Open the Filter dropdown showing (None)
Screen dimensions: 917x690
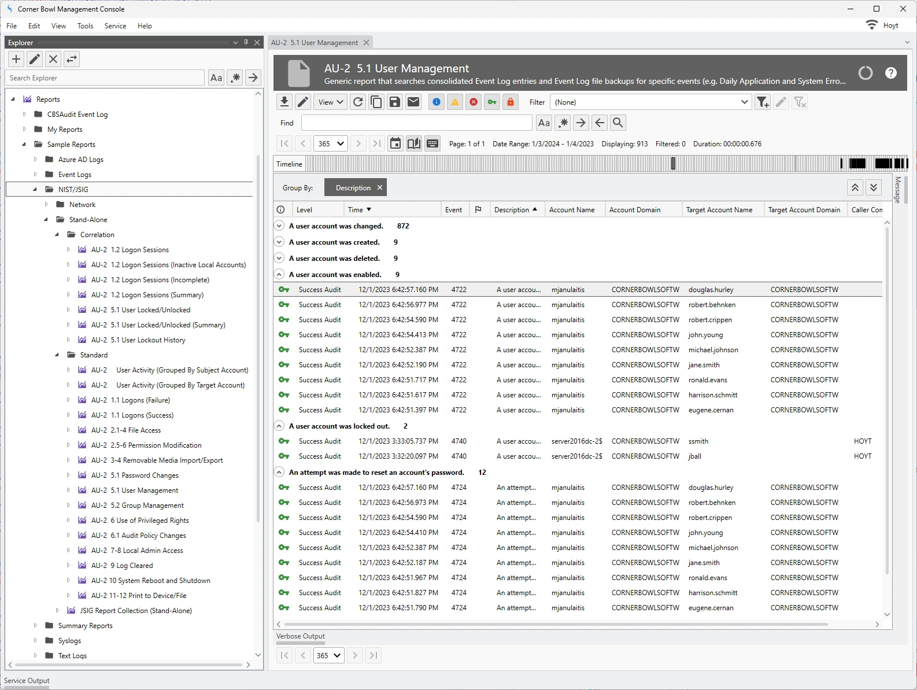650,102
